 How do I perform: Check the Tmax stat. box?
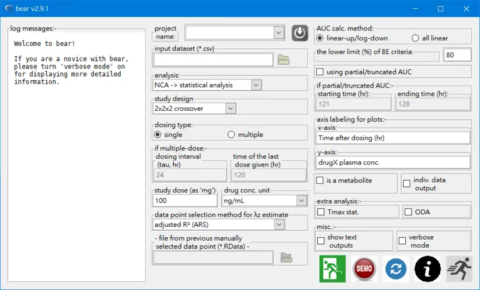pos(321,212)
